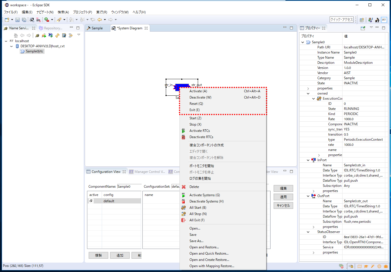The height and width of the screenshot is (272, 391).
Task: Switch to the Repository view tab
Action: click(x=51, y=28)
